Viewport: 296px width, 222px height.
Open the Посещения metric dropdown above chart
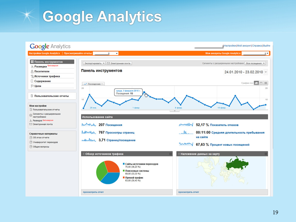(x=93, y=84)
